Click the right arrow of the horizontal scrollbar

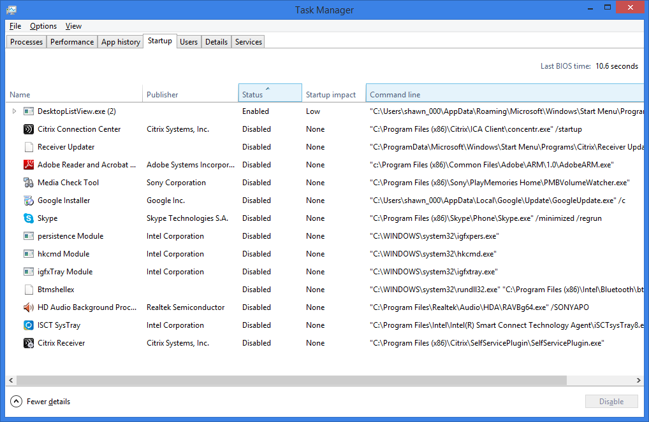tap(639, 380)
